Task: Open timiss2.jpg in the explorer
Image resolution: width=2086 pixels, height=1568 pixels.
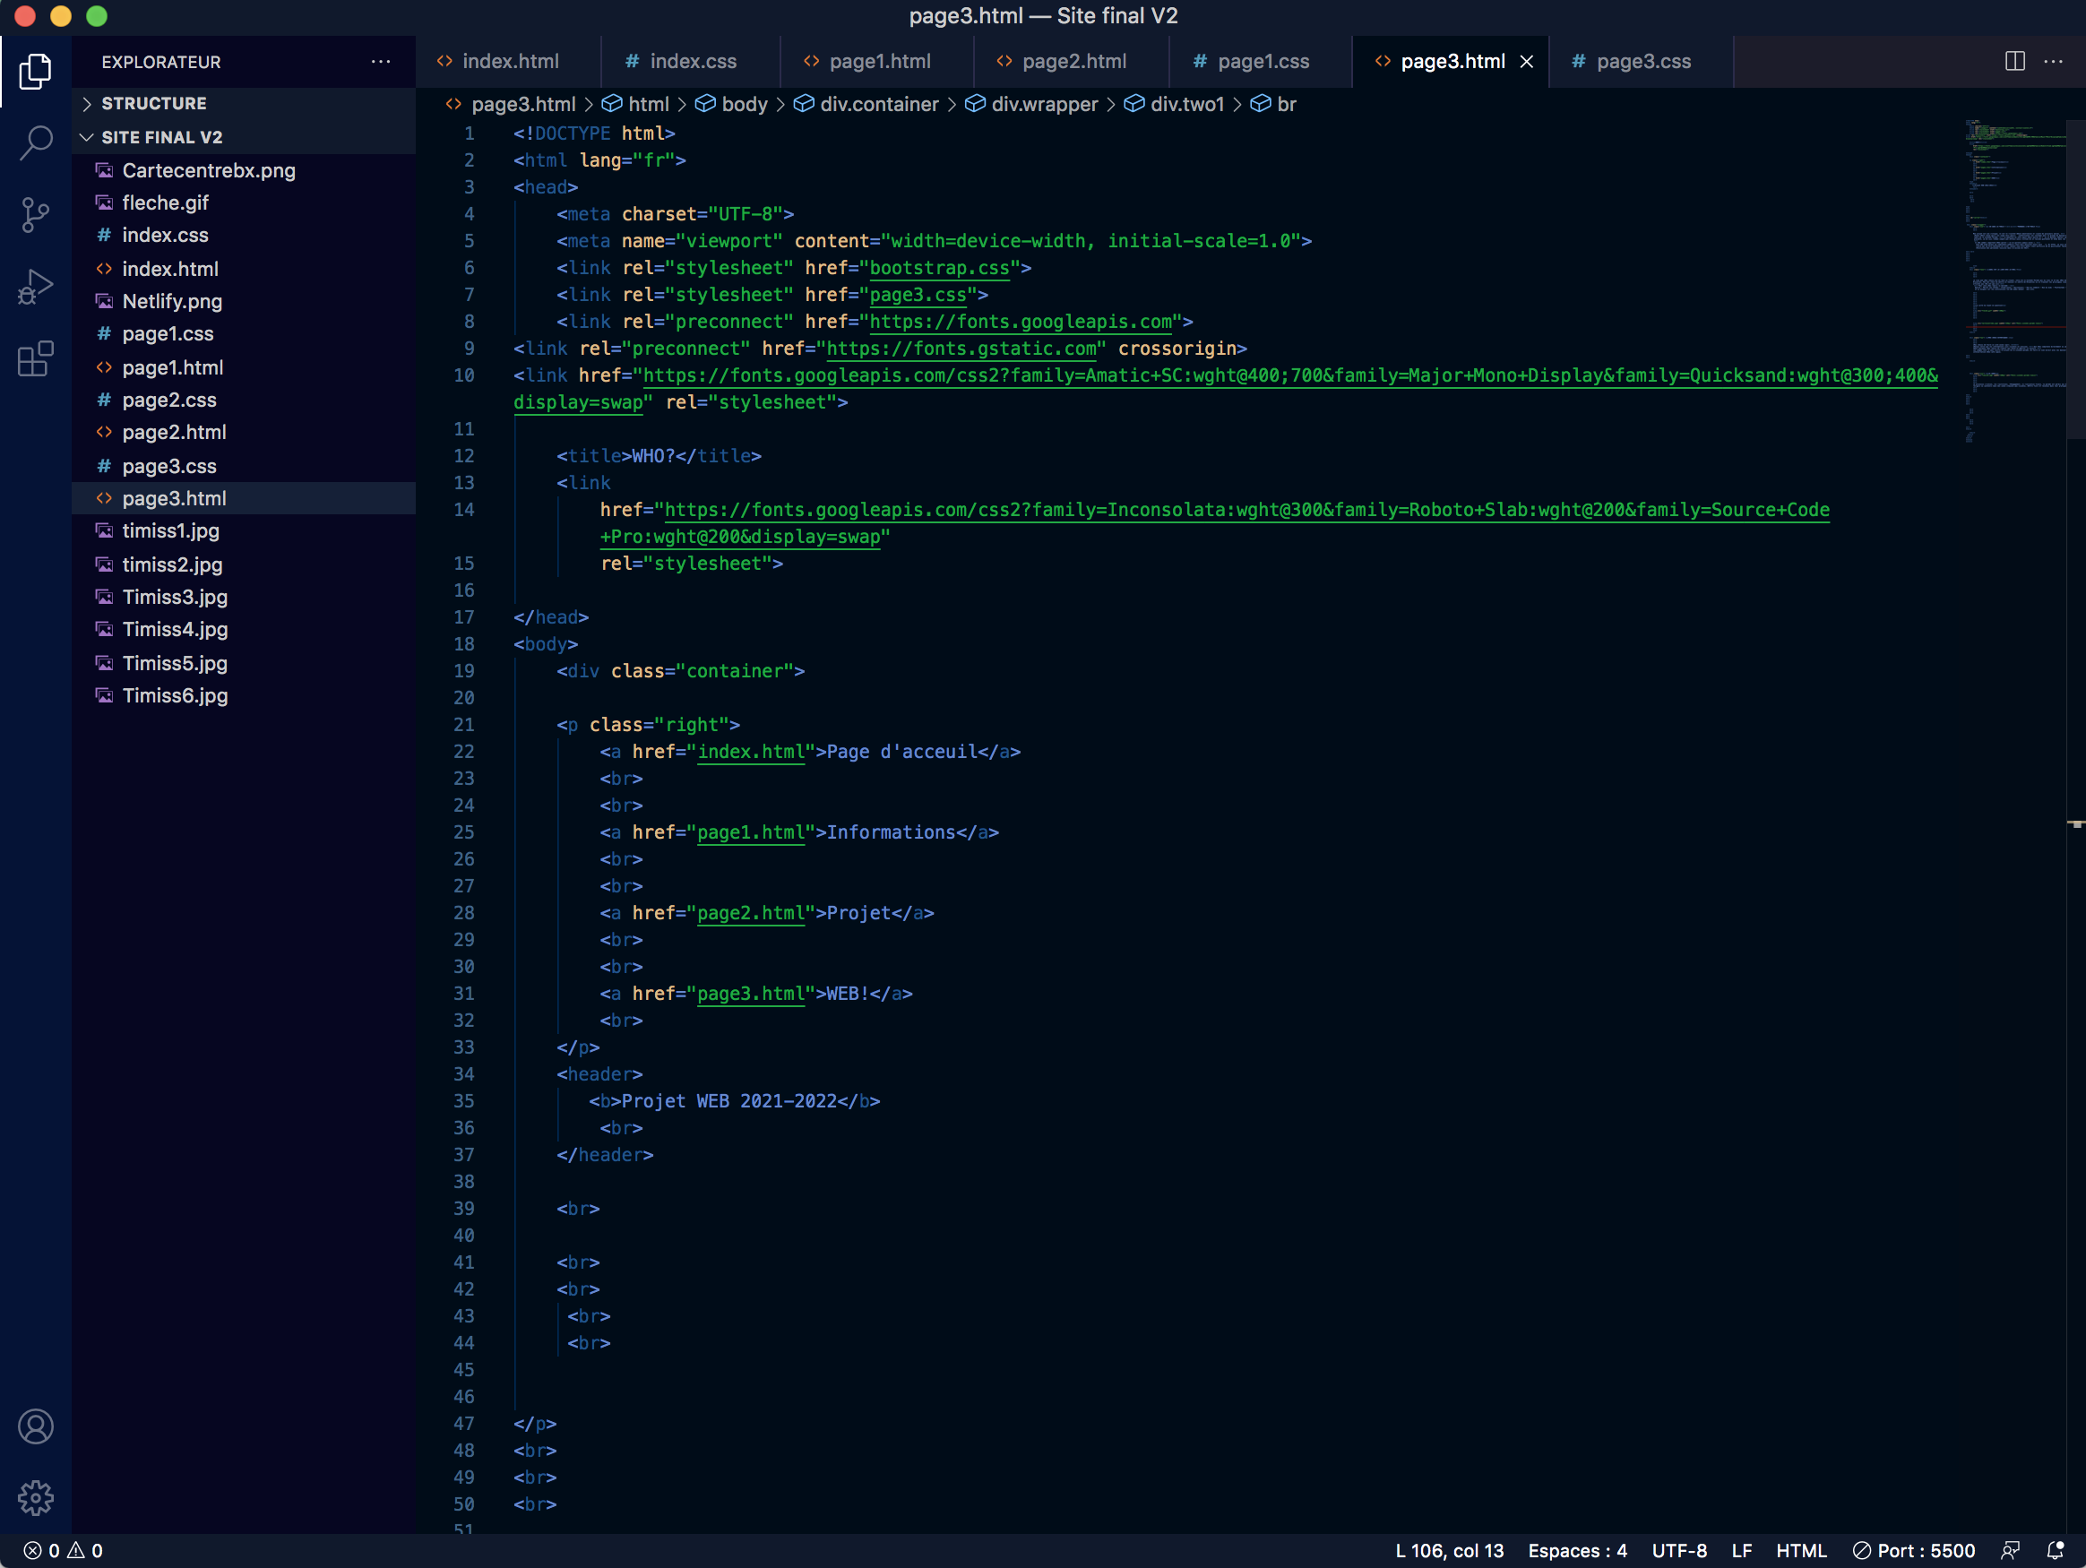Action: [x=244, y=564]
